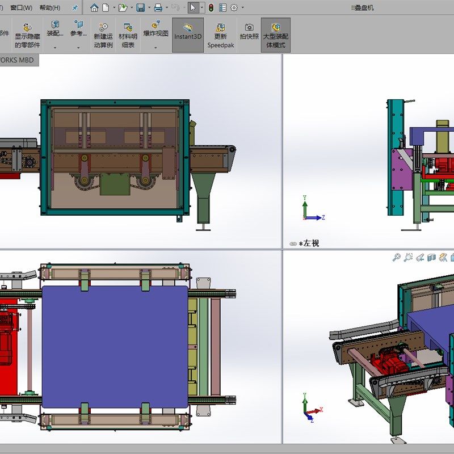Expand the Save dropdown arrow

(x=149, y=7)
